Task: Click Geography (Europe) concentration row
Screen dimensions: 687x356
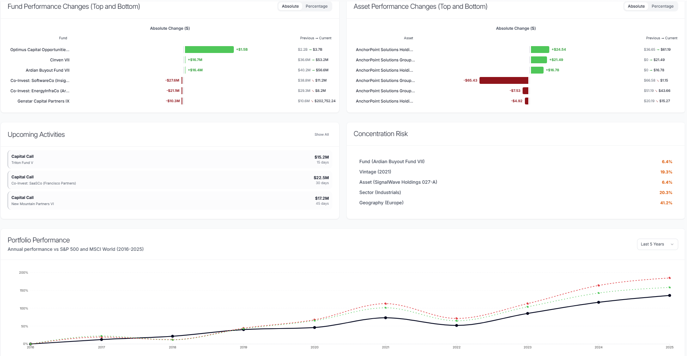Action: (x=516, y=203)
